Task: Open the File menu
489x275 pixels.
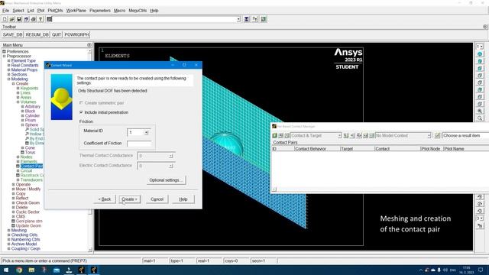Action: 5,11
